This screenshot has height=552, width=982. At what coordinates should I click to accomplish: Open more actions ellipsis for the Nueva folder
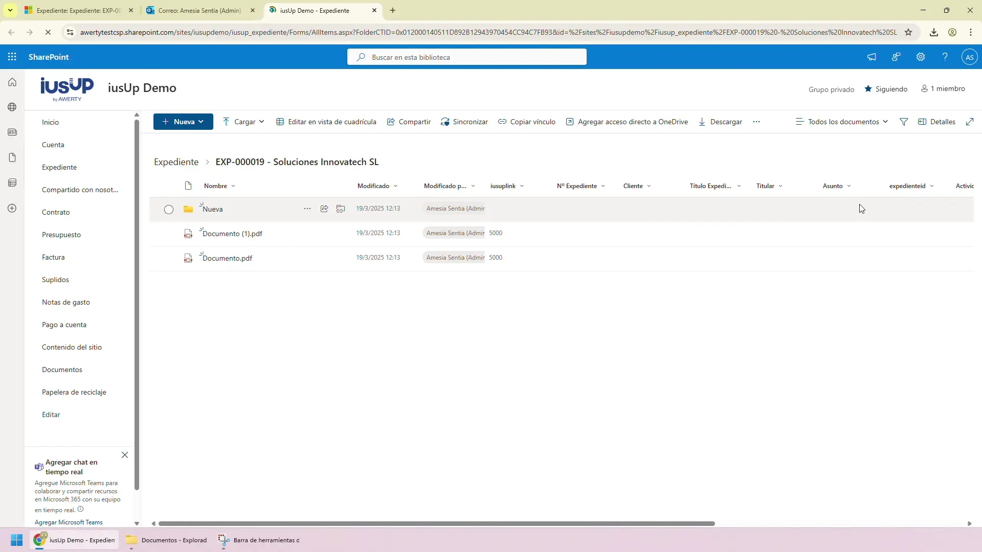[x=307, y=209]
